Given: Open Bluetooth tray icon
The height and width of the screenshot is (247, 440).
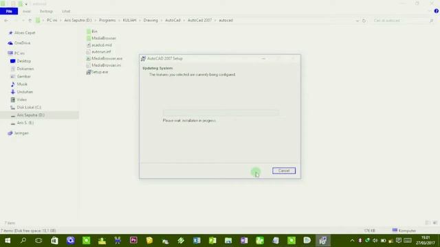Looking at the screenshot, I should tap(360, 241).
